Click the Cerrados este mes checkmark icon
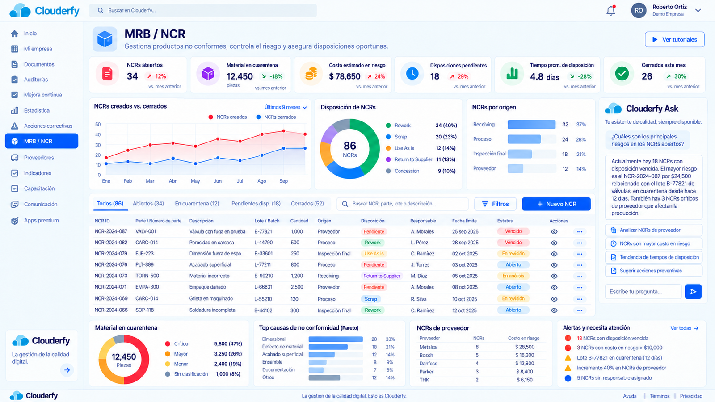 (622, 74)
